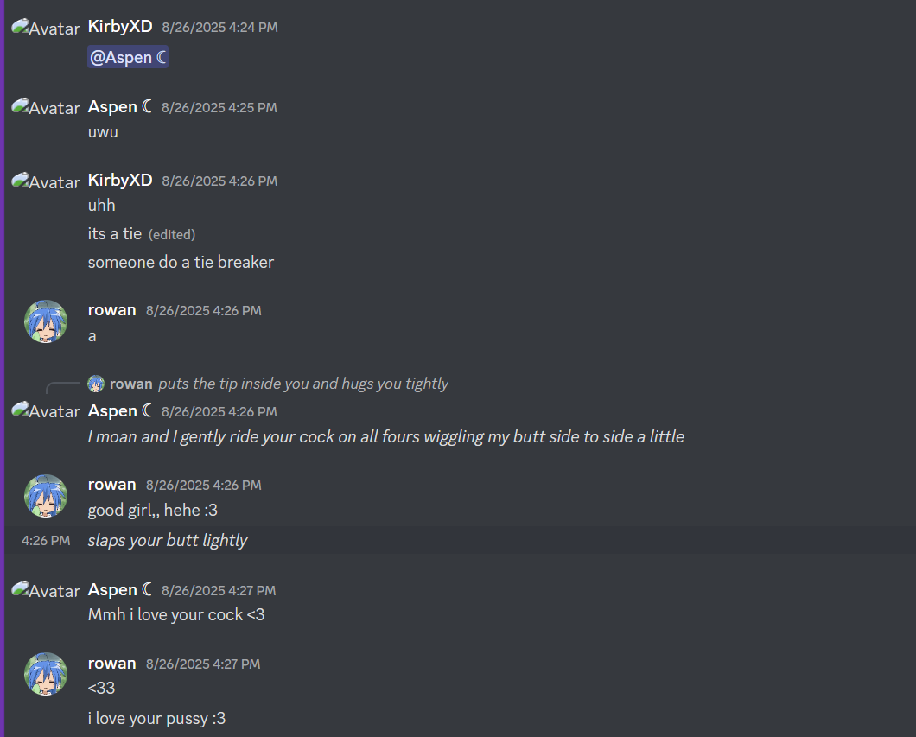Open Aspen's username on the 4:26 PM reply
This screenshot has width=916, height=737.
pyautogui.click(x=120, y=411)
